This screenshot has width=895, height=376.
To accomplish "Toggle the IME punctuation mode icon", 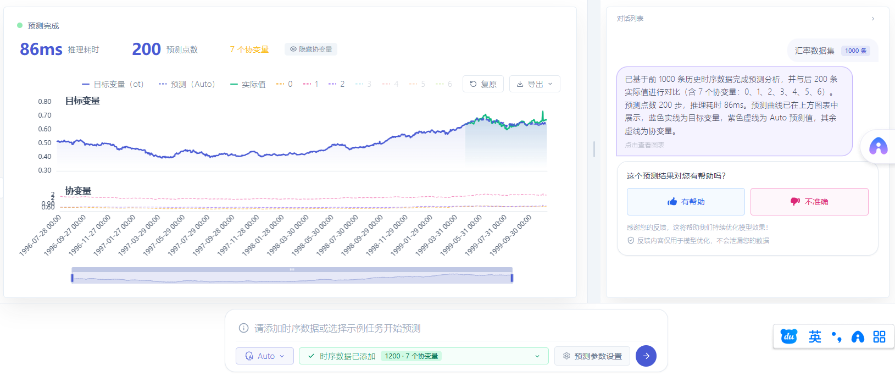I will point(836,337).
